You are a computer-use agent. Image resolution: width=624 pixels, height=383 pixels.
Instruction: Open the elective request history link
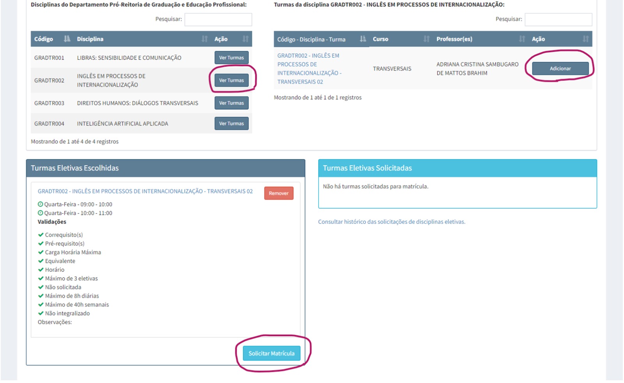[392, 222]
